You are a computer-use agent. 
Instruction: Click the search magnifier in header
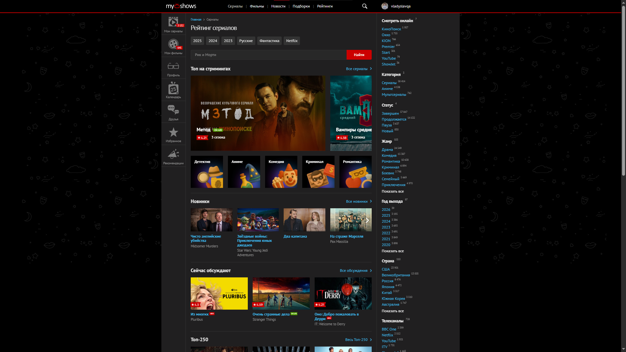pos(365,6)
